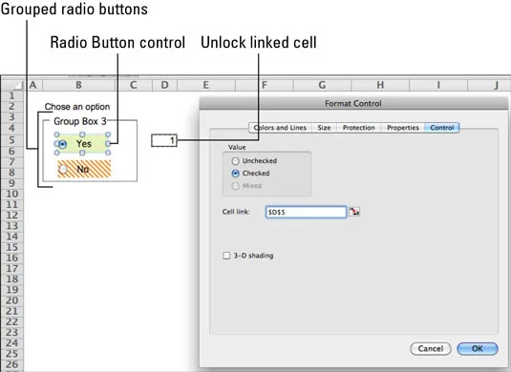
Task: Select column H header
Action: click(x=380, y=85)
